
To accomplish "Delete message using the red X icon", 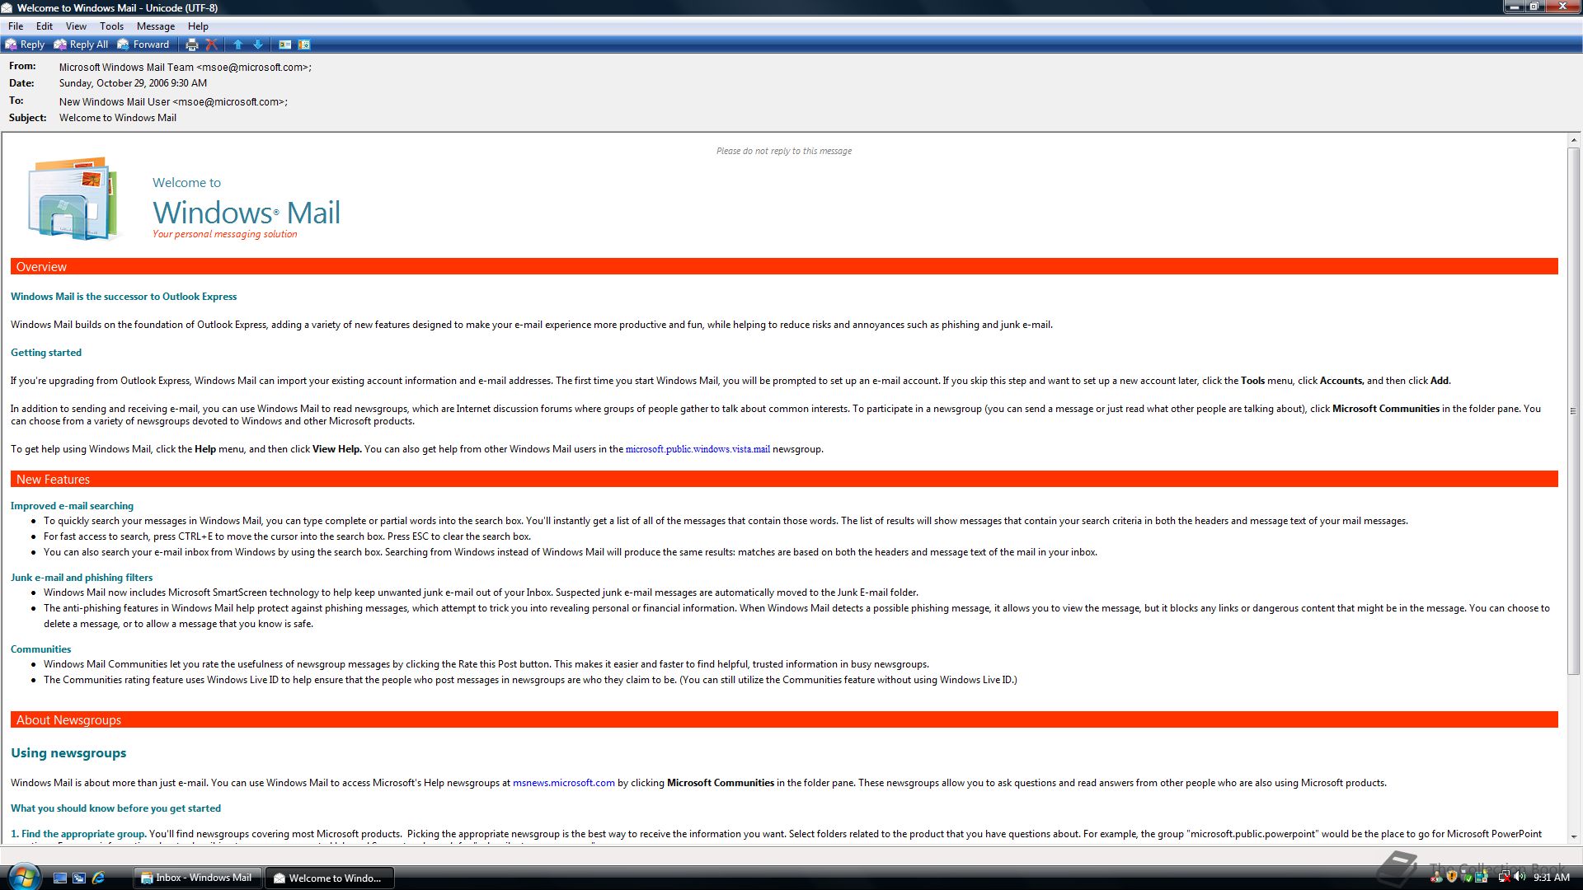I will click(x=211, y=44).
